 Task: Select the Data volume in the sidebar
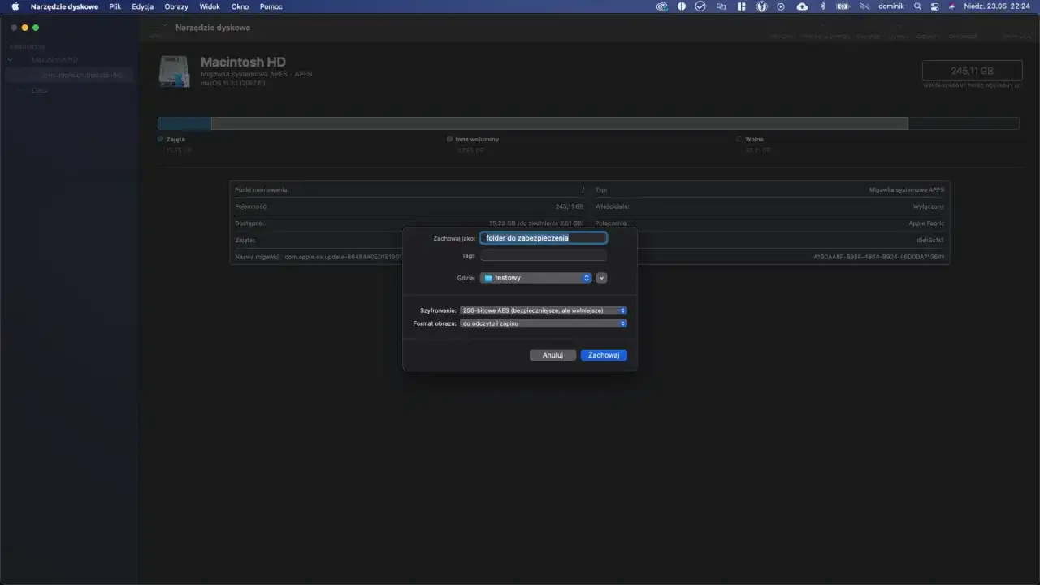click(39, 90)
